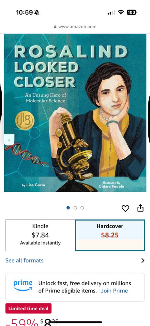Screen dimensions: 150x326
Task: Choose the Hardcover $8.25 format
Action: click(110, 235)
